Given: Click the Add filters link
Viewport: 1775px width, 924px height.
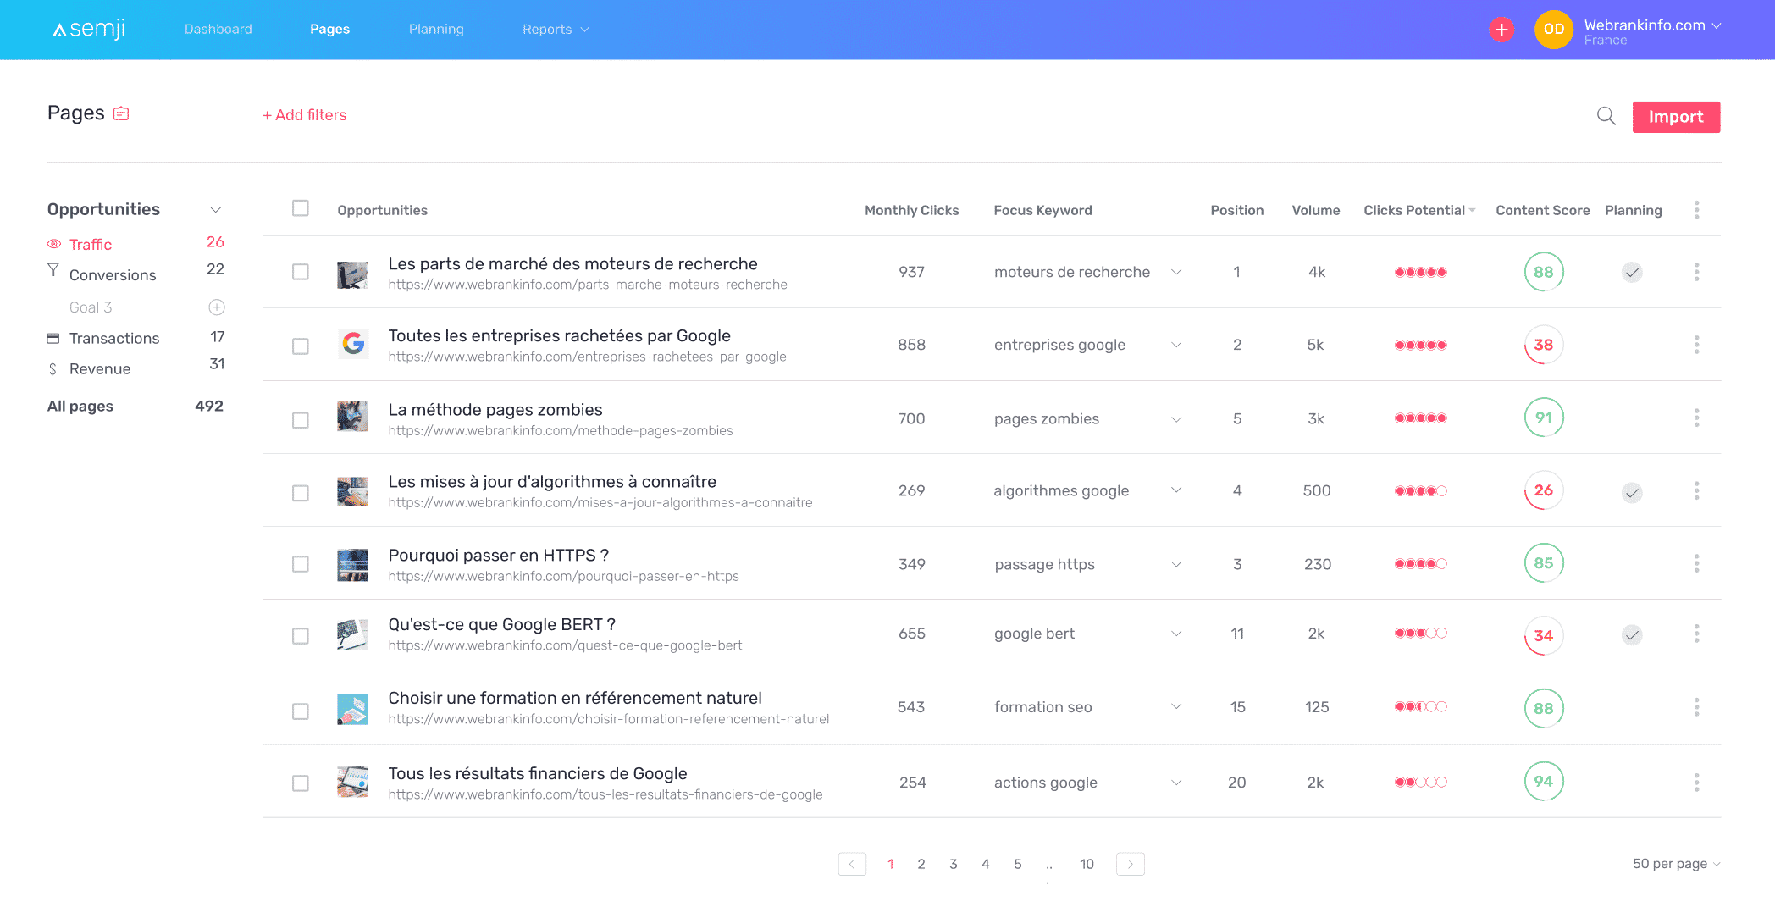Looking at the screenshot, I should (x=305, y=115).
